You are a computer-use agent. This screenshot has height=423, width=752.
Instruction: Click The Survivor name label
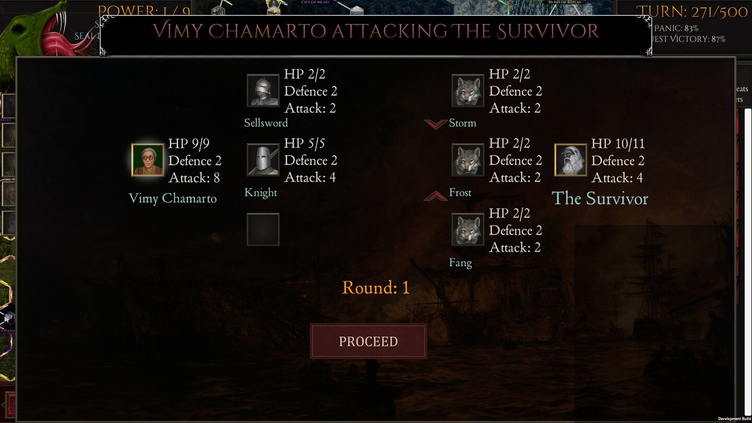coord(600,198)
